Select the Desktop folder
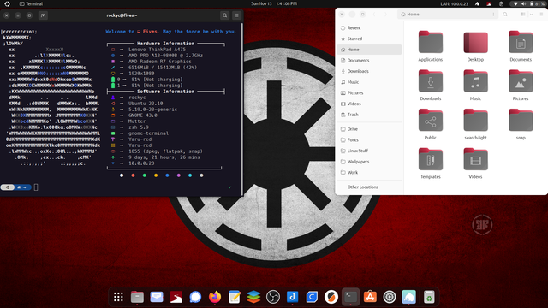Viewport: 548px width, 308px height. tap(476, 46)
